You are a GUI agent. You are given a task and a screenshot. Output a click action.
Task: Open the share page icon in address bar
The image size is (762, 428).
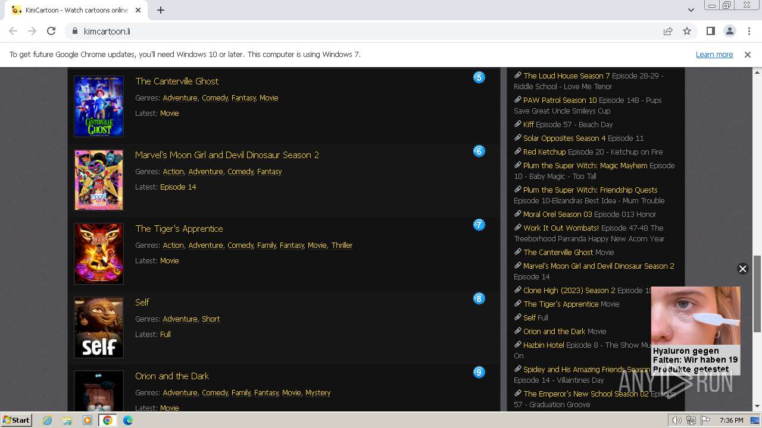(x=668, y=31)
